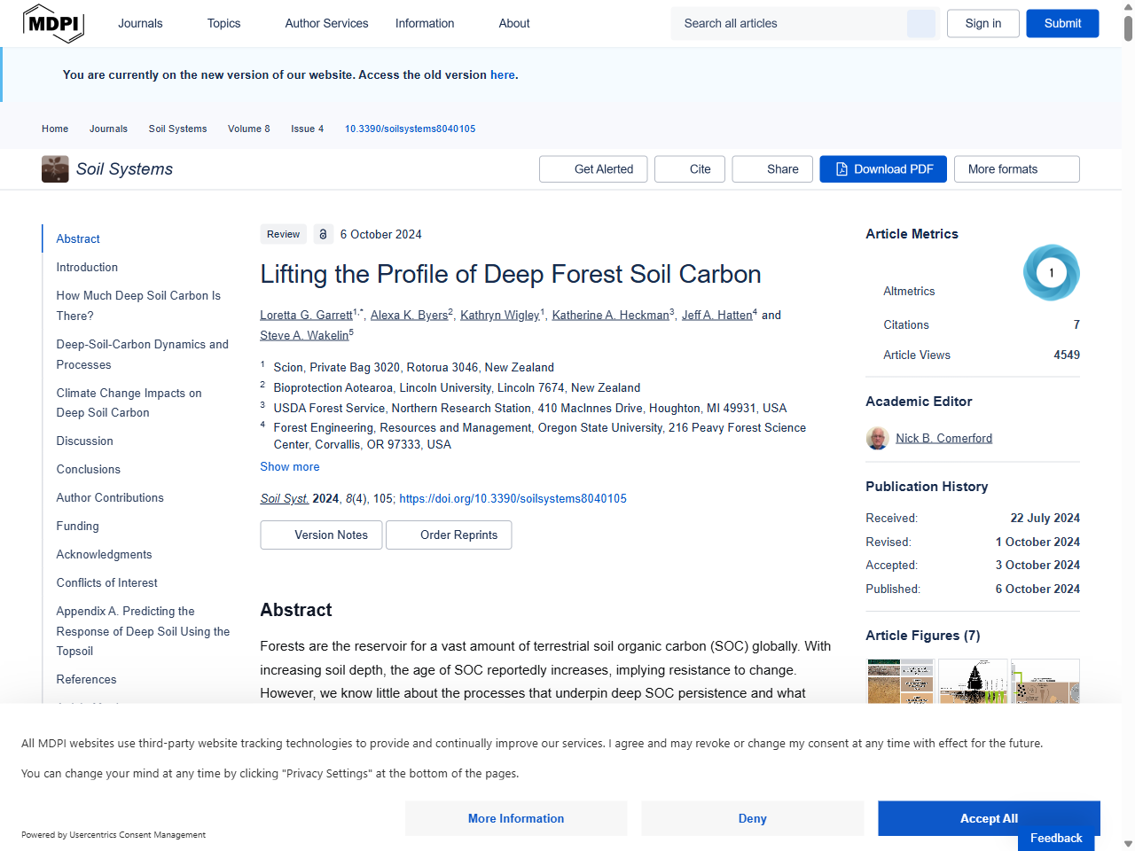1135x851 pixels.
Task: Accept All cookies
Action: click(988, 818)
